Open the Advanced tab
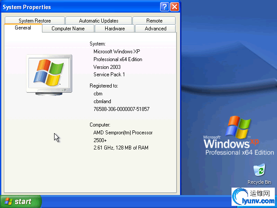The height and width of the screenshot is (208, 277). (x=155, y=29)
